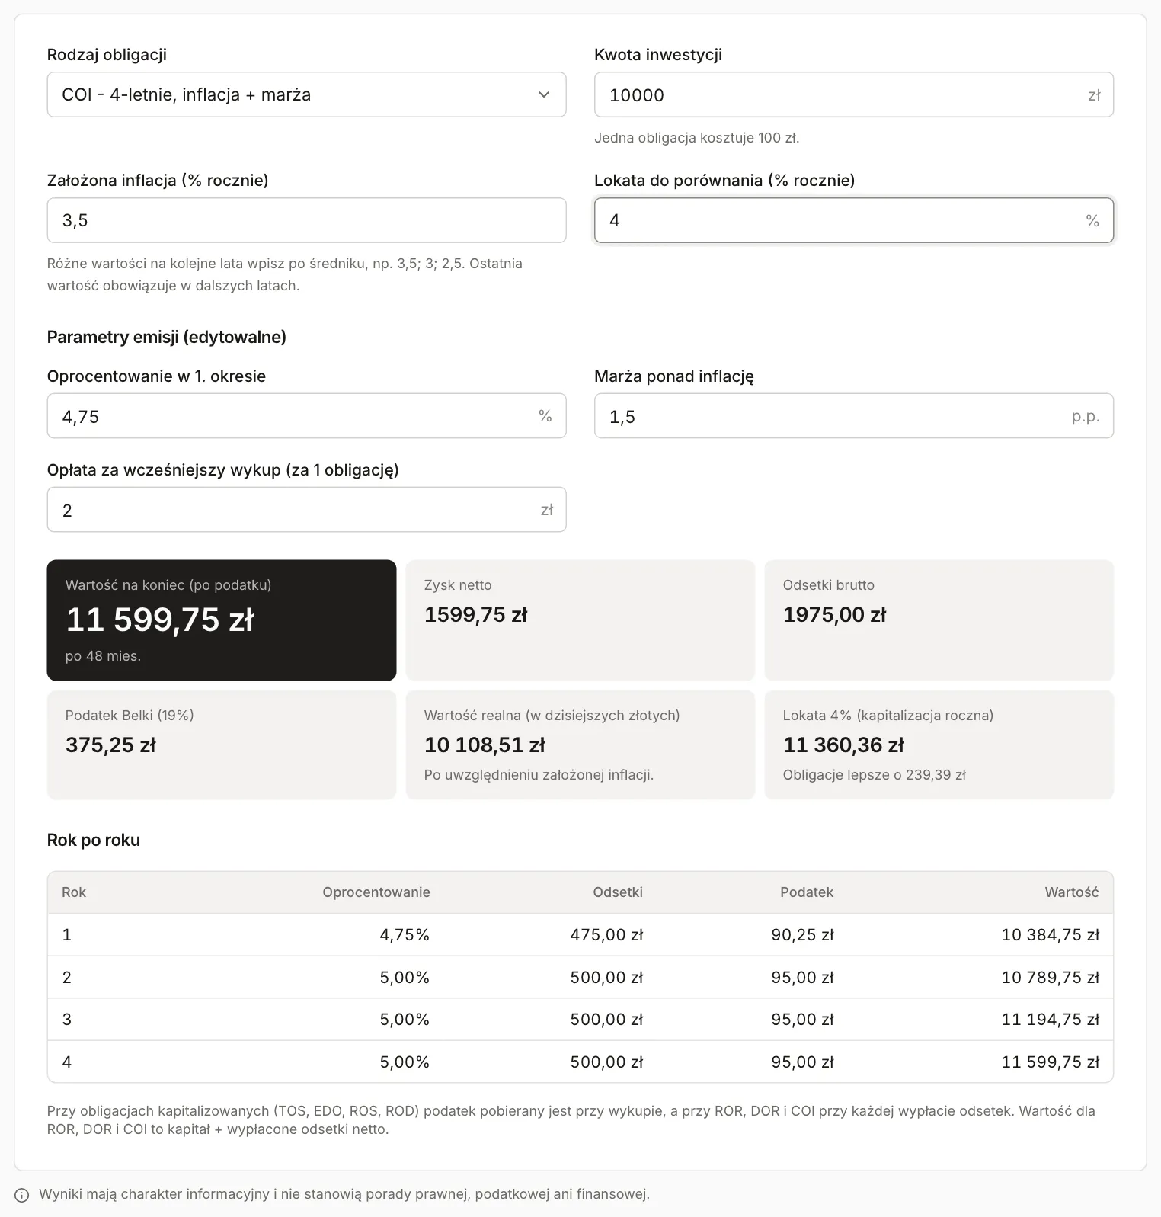Click the Podatek Belki (19%) card
This screenshot has width=1161, height=1217.
pyautogui.click(x=222, y=745)
